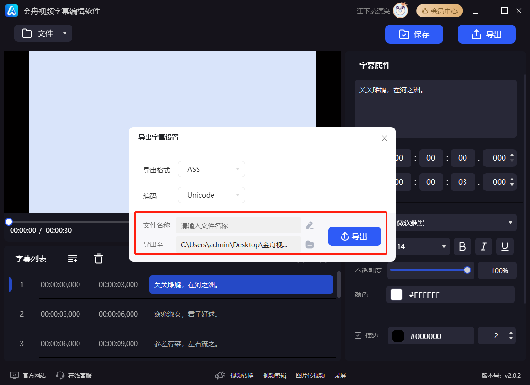This screenshot has height=385, width=530.
Task: Click the opacity 100% value field
Action: point(497,270)
